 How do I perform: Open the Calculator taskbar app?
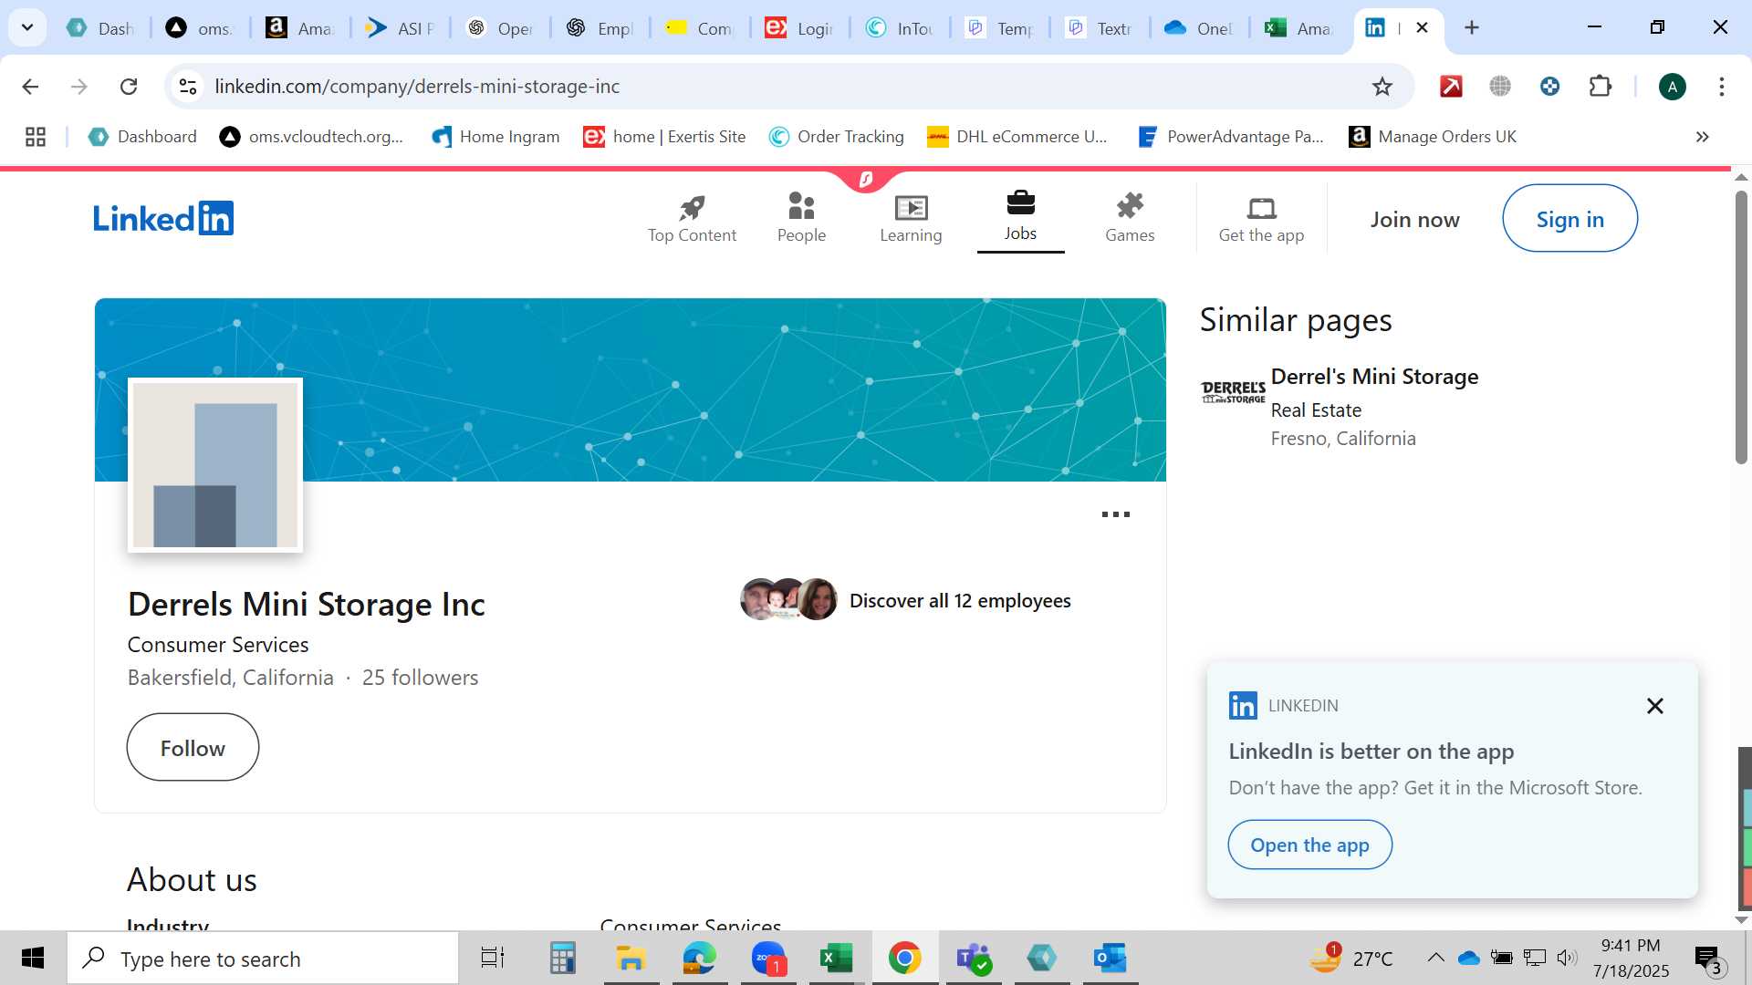coord(562,959)
